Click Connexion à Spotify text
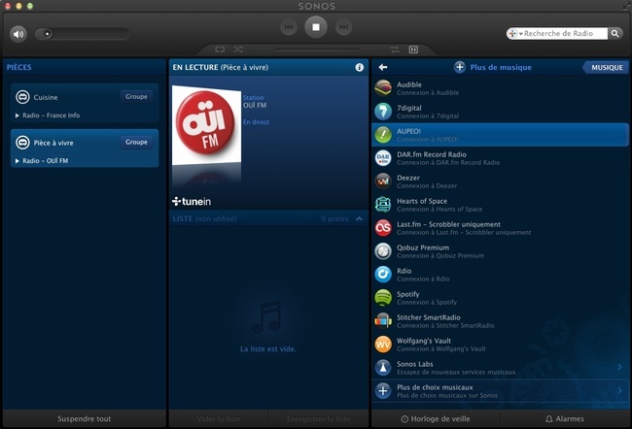 coord(427,302)
